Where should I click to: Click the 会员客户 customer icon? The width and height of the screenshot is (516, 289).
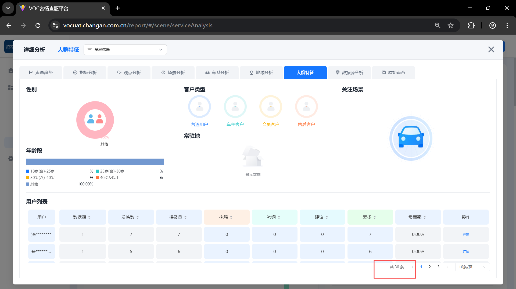pos(271,107)
